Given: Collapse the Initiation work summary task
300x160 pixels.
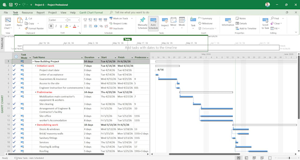Looking at the screenshot, I should (x=36, y=66).
